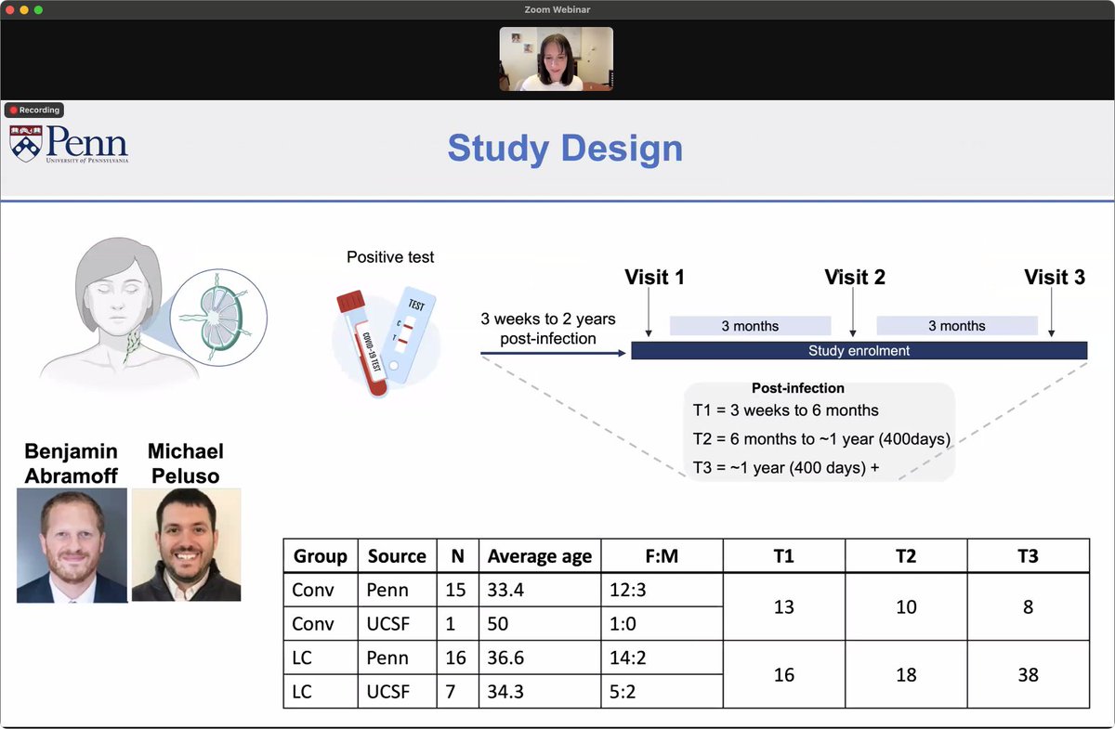Click the 33.4 average age cell

[540, 590]
